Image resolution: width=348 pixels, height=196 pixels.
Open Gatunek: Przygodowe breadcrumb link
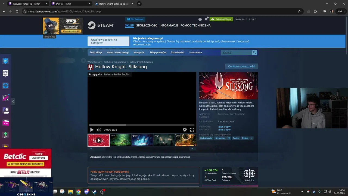coord(115,62)
